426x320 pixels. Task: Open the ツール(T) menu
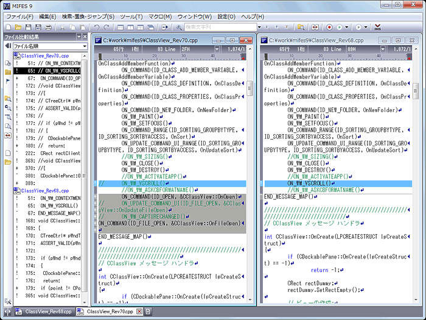[131, 16]
